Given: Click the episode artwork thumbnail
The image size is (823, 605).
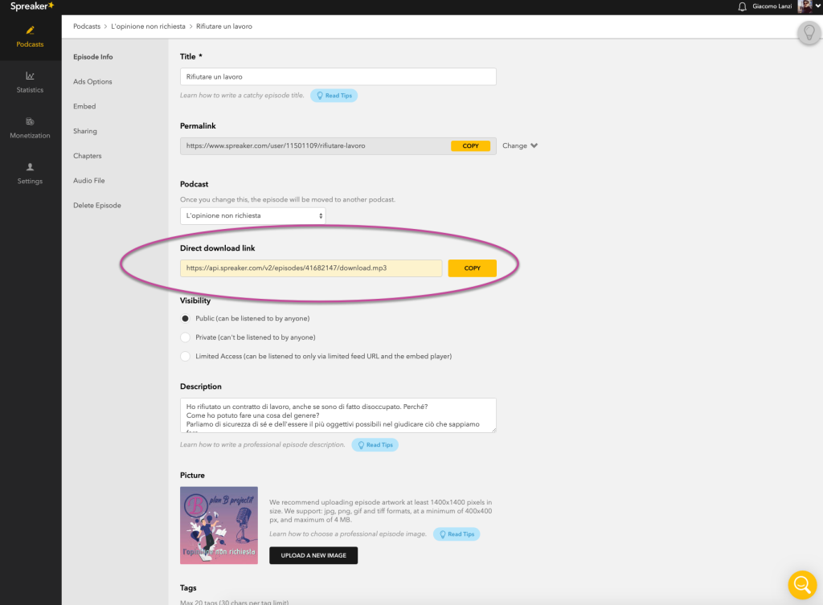Looking at the screenshot, I should (x=219, y=525).
